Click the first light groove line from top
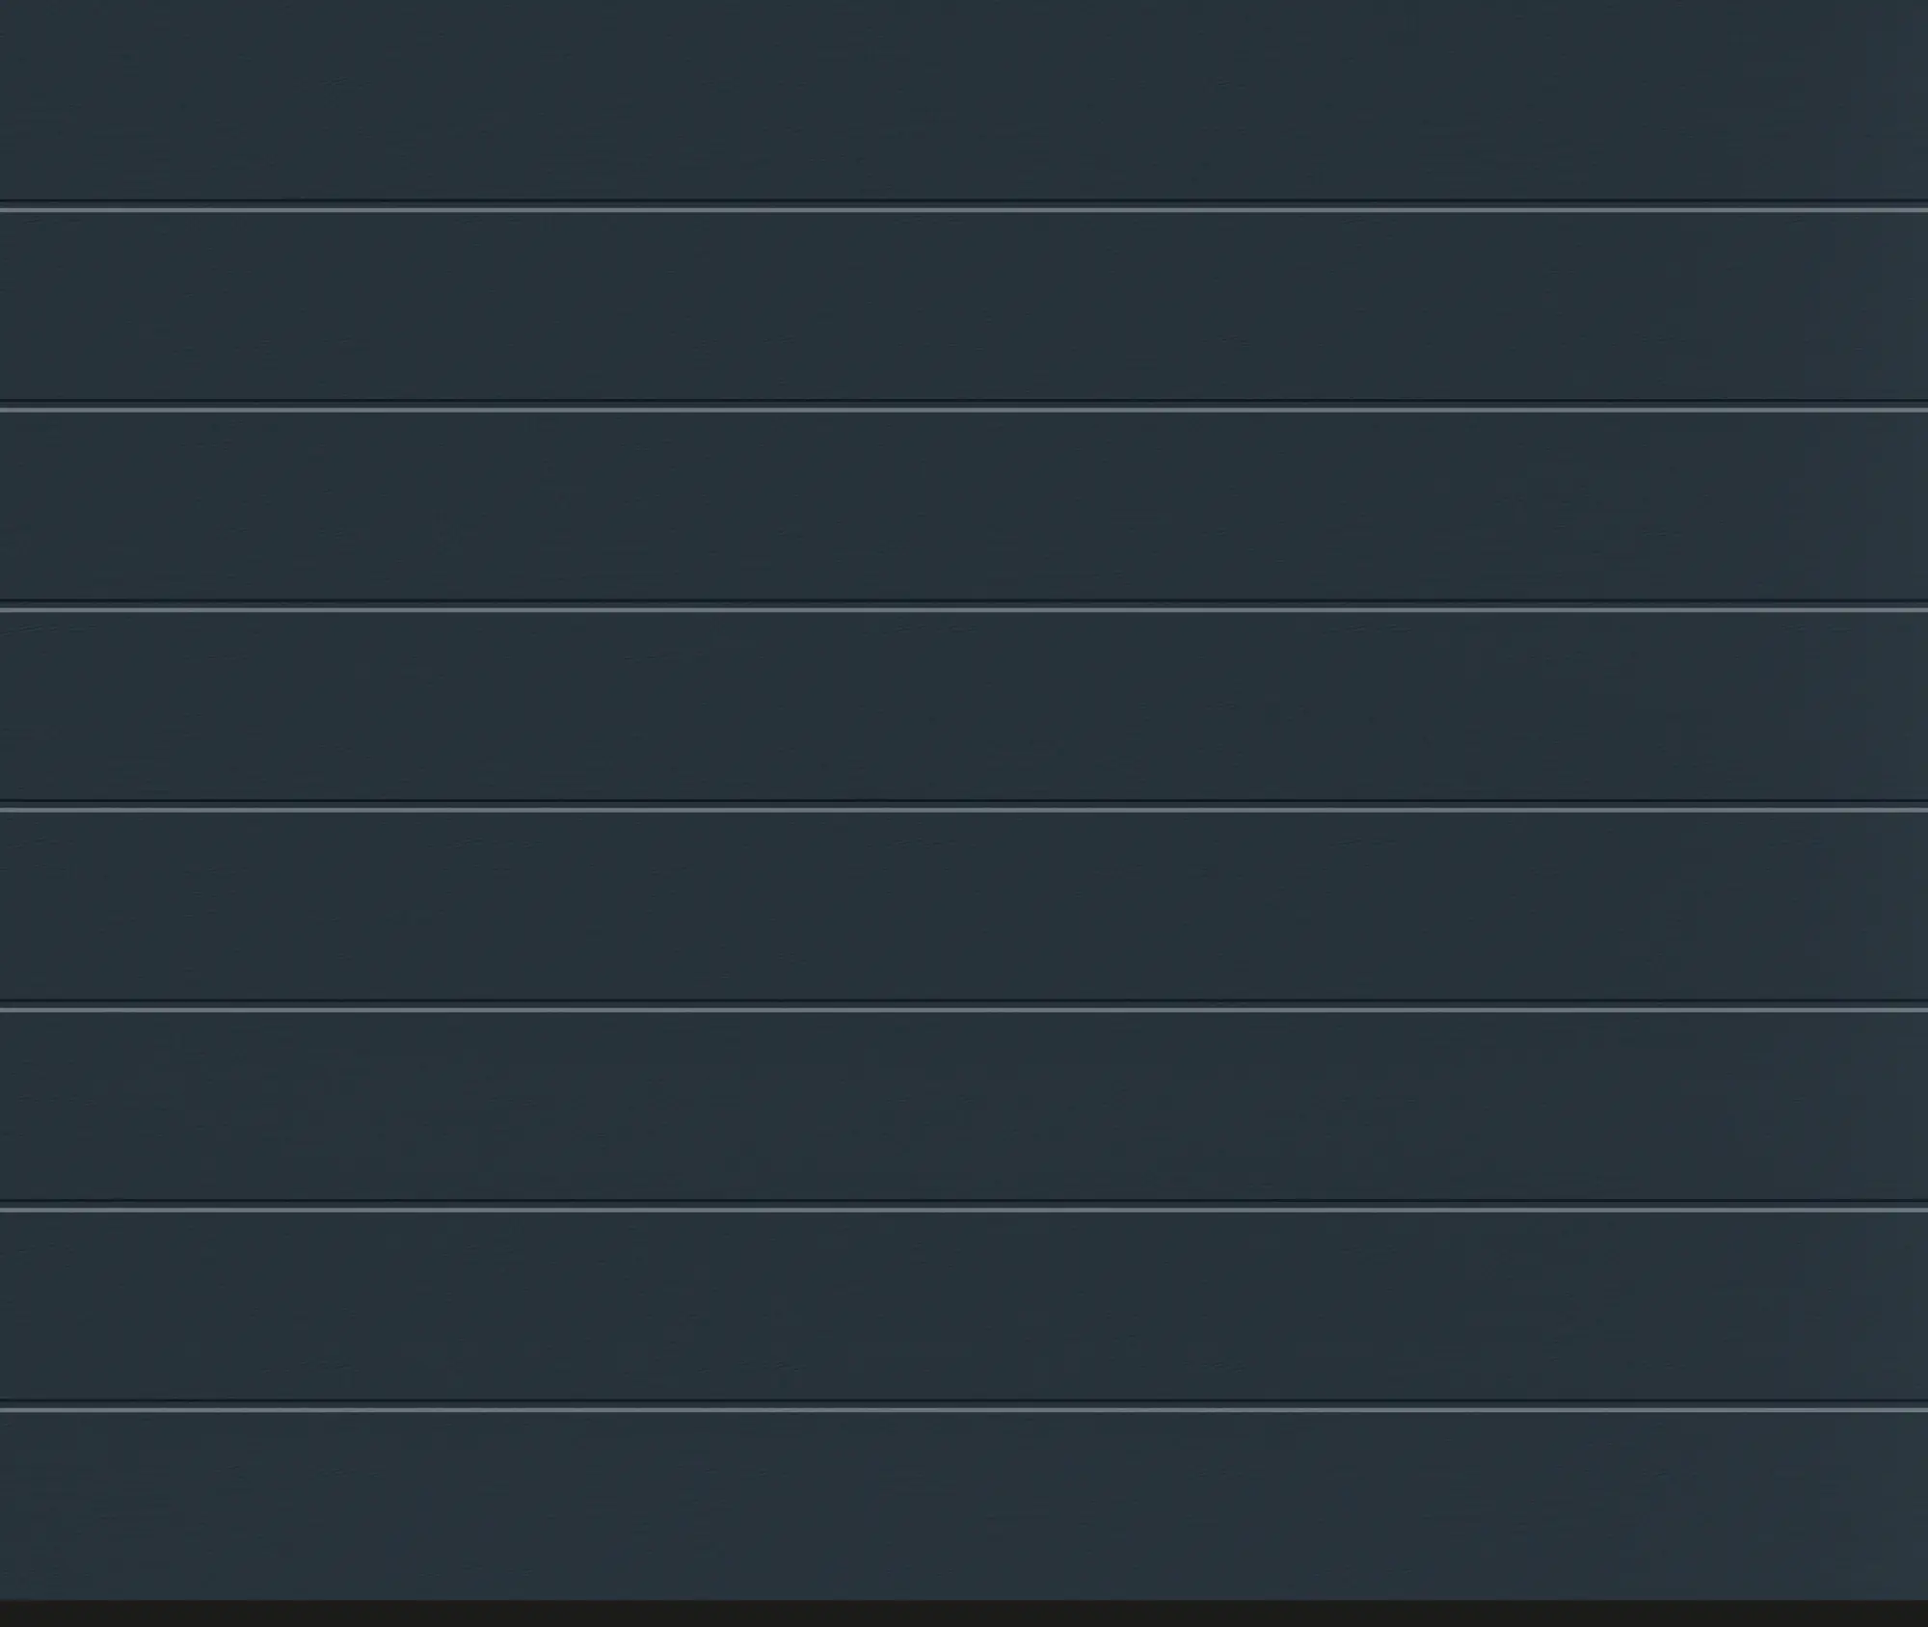This screenshot has width=1928, height=1627. click(x=964, y=207)
